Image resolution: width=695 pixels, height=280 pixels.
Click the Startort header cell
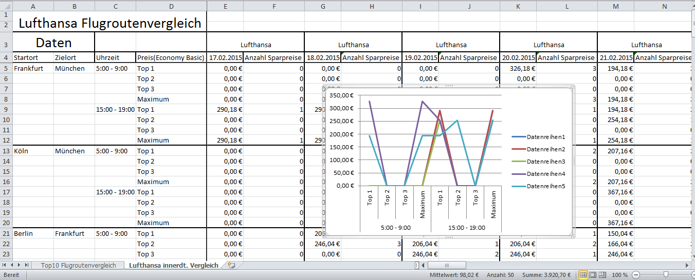point(33,58)
